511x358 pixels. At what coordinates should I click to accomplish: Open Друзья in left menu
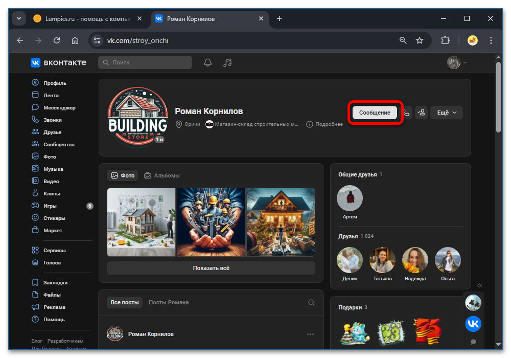click(47, 132)
